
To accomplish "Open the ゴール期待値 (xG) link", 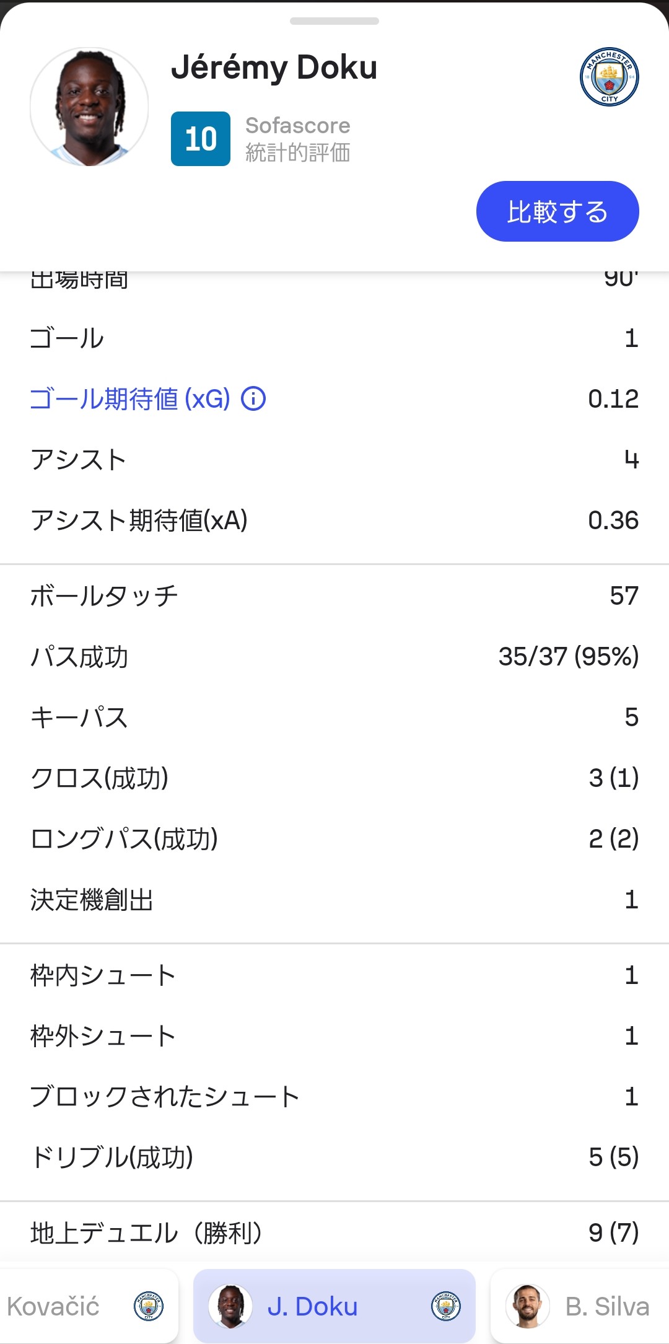I will click(130, 399).
